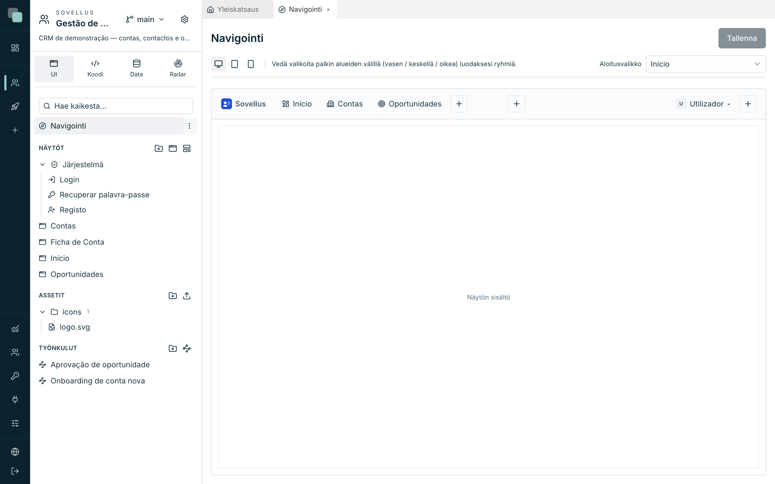Screen dimensions: 775x484
Task: Collapse the icons folder
Action: (43, 312)
